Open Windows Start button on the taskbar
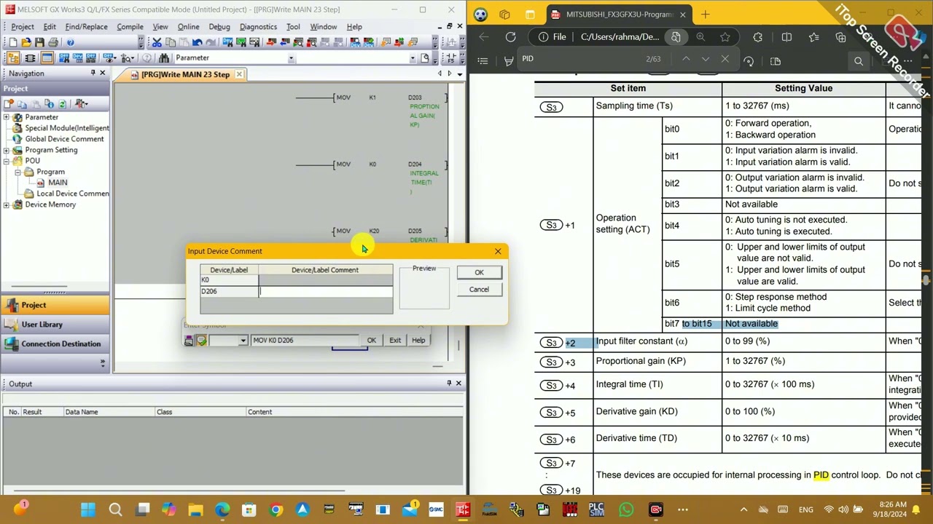 [88, 509]
